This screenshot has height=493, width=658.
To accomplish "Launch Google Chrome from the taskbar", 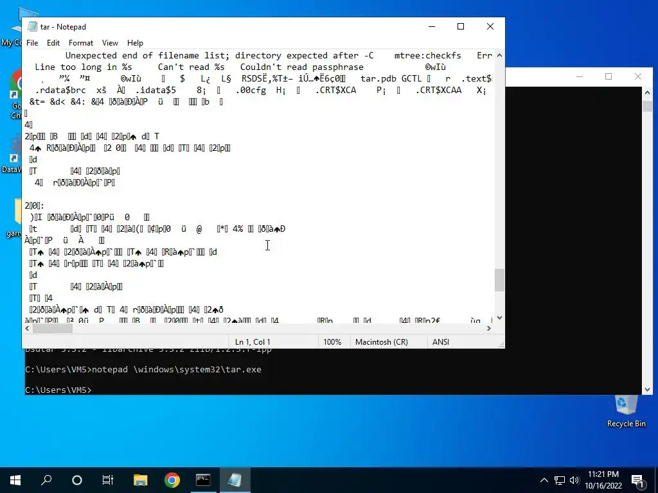I will tap(172, 480).
